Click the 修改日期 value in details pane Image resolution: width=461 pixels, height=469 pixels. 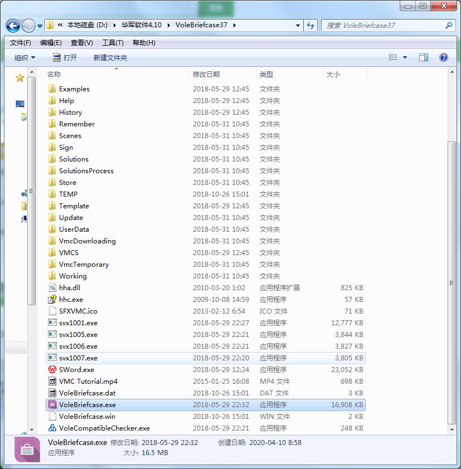click(x=169, y=443)
